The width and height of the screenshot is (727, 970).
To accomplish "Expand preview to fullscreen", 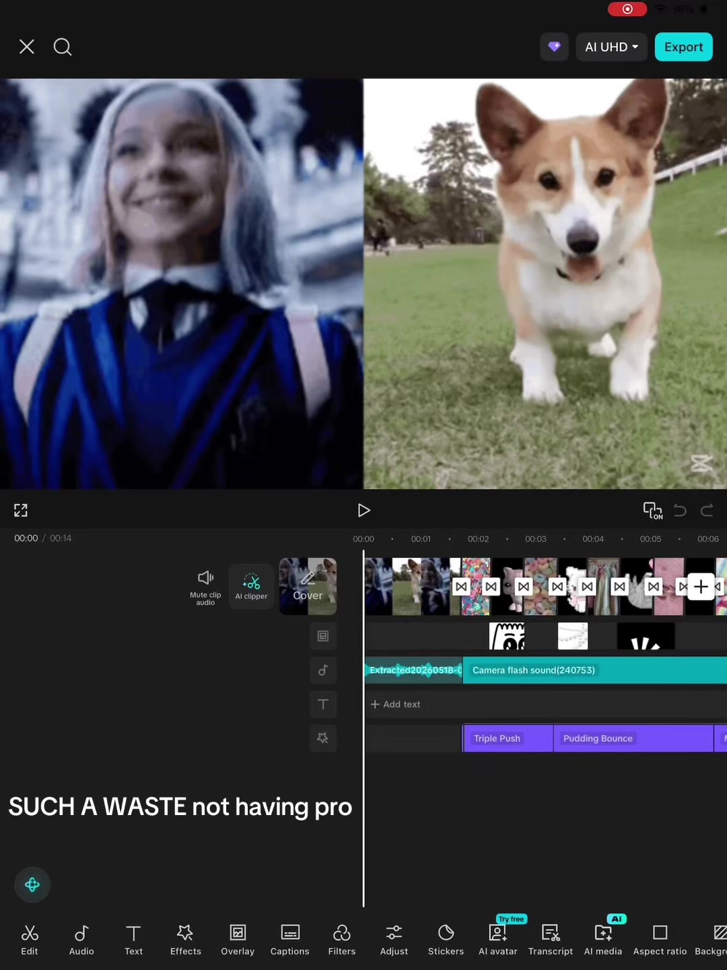I will 21,511.
